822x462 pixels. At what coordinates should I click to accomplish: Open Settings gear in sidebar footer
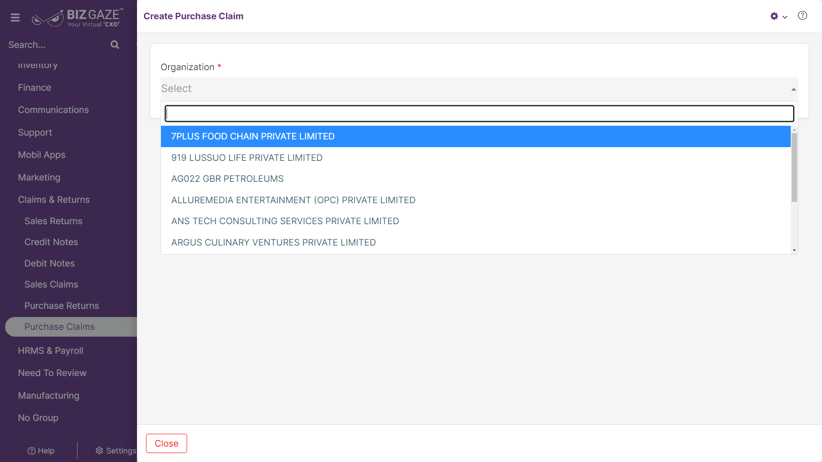(99, 450)
